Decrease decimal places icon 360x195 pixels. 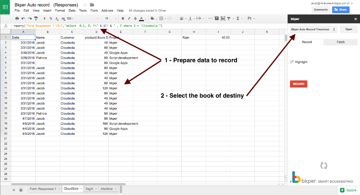click(57, 18)
